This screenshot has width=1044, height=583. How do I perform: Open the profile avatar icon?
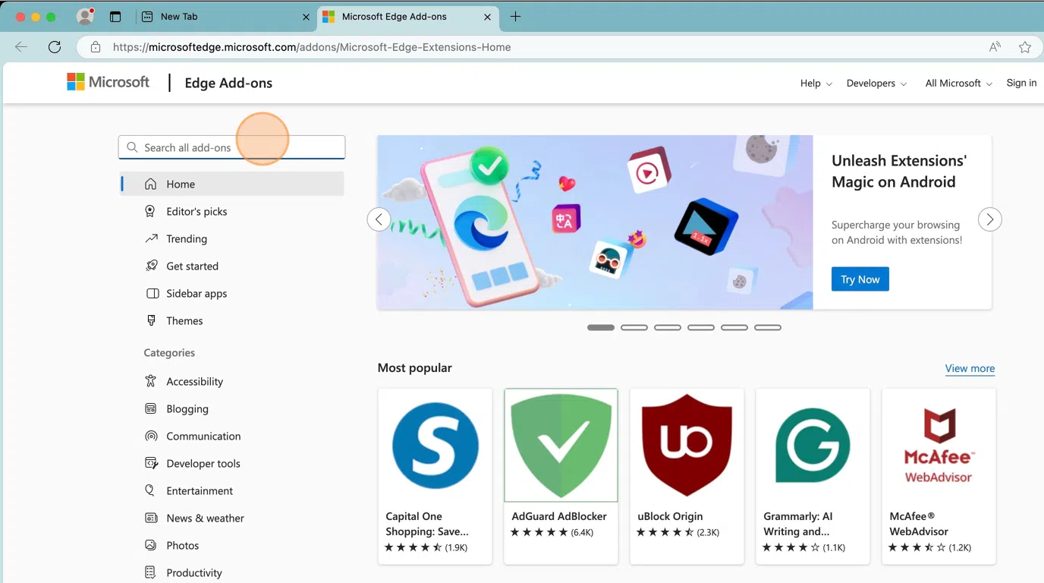(x=86, y=16)
